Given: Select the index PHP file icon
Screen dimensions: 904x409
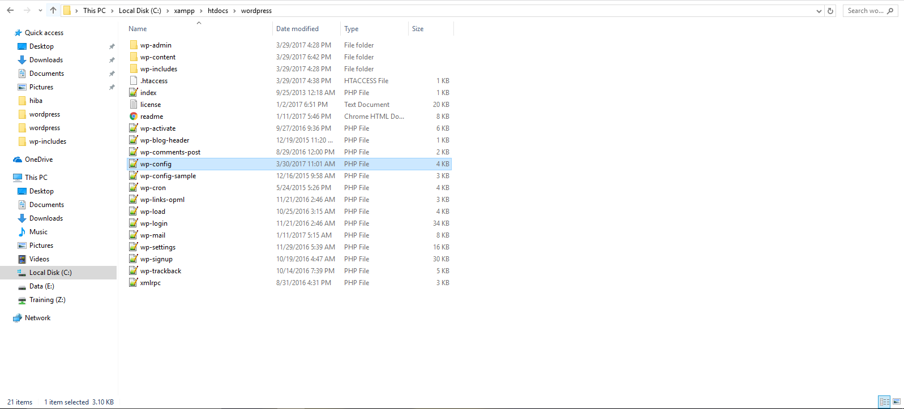Looking at the screenshot, I should pyautogui.click(x=134, y=92).
